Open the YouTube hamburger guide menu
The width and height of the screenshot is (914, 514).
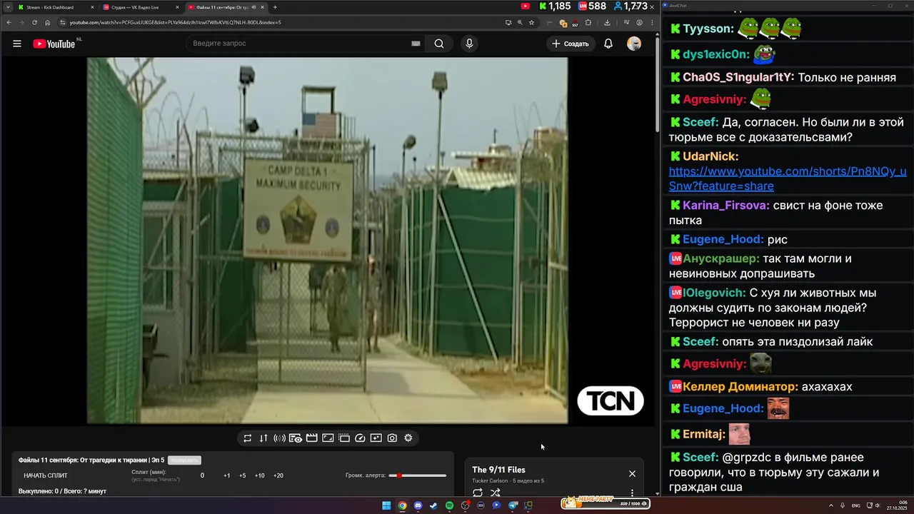(x=17, y=44)
